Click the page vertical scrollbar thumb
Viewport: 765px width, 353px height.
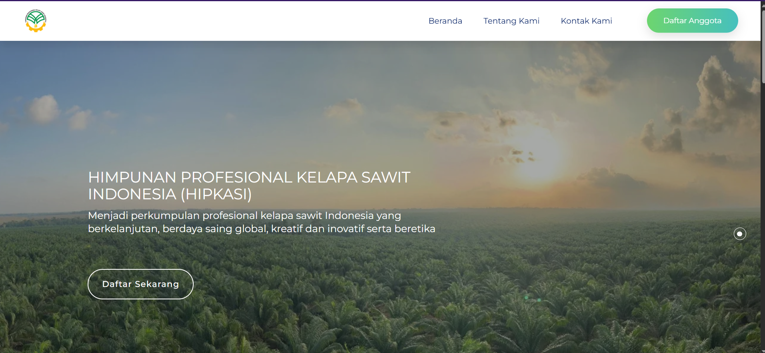coord(763,47)
